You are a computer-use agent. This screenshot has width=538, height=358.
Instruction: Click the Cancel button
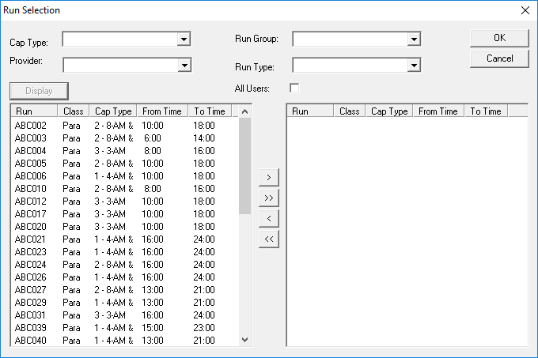(x=499, y=58)
